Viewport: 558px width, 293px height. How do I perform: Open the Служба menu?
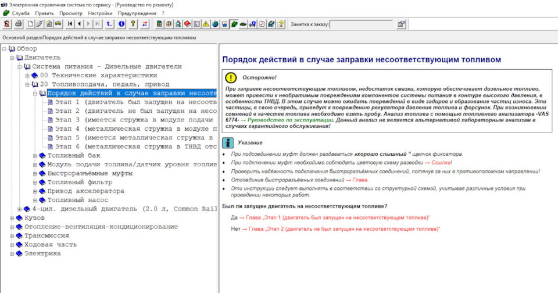[20, 13]
